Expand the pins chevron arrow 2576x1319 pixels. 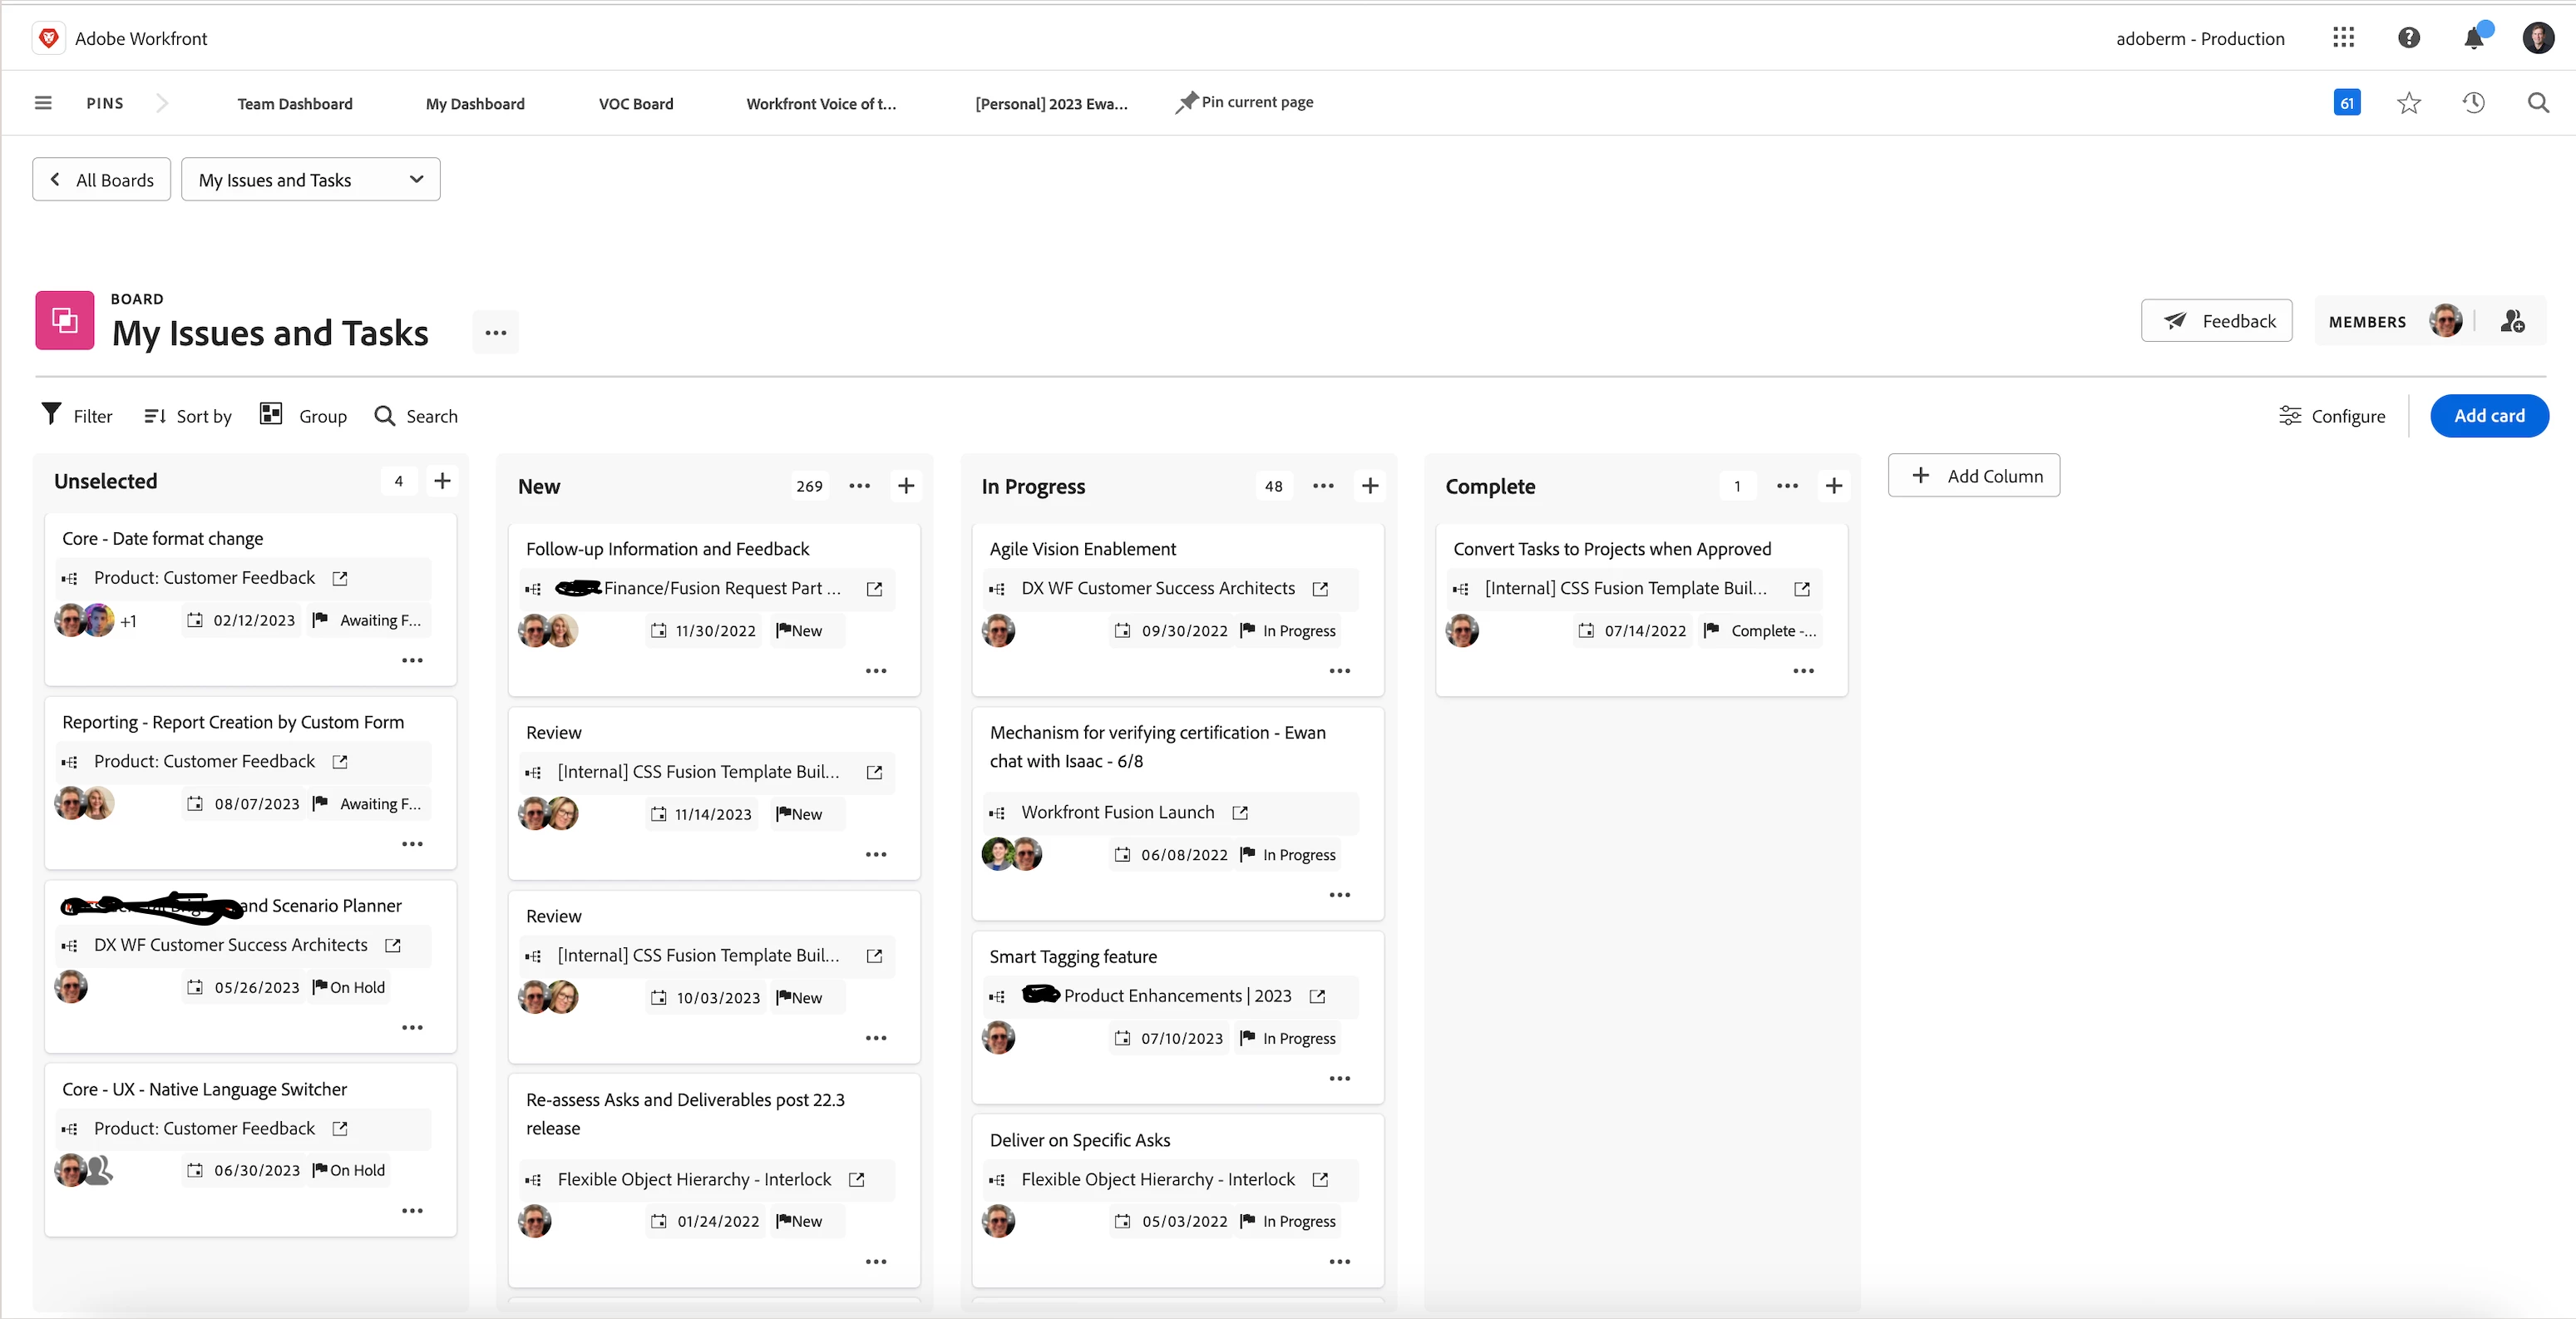(x=162, y=103)
